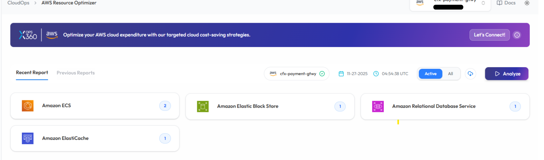Viewport: 544px width, 160px height.
Task: Click the Amazon ECS service icon
Action: pyautogui.click(x=28, y=106)
